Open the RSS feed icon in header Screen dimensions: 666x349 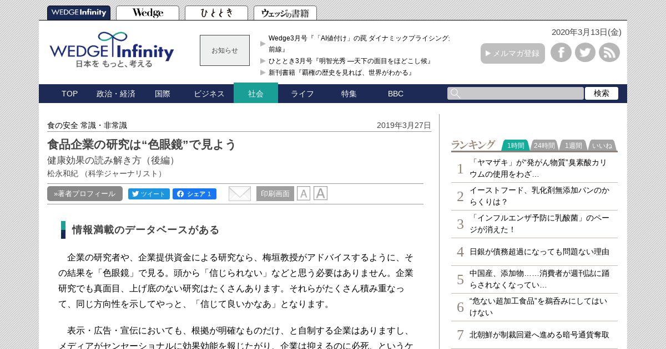[x=609, y=53]
